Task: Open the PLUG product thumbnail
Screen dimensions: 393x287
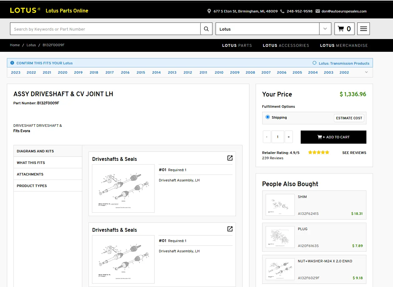Action: (280, 237)
